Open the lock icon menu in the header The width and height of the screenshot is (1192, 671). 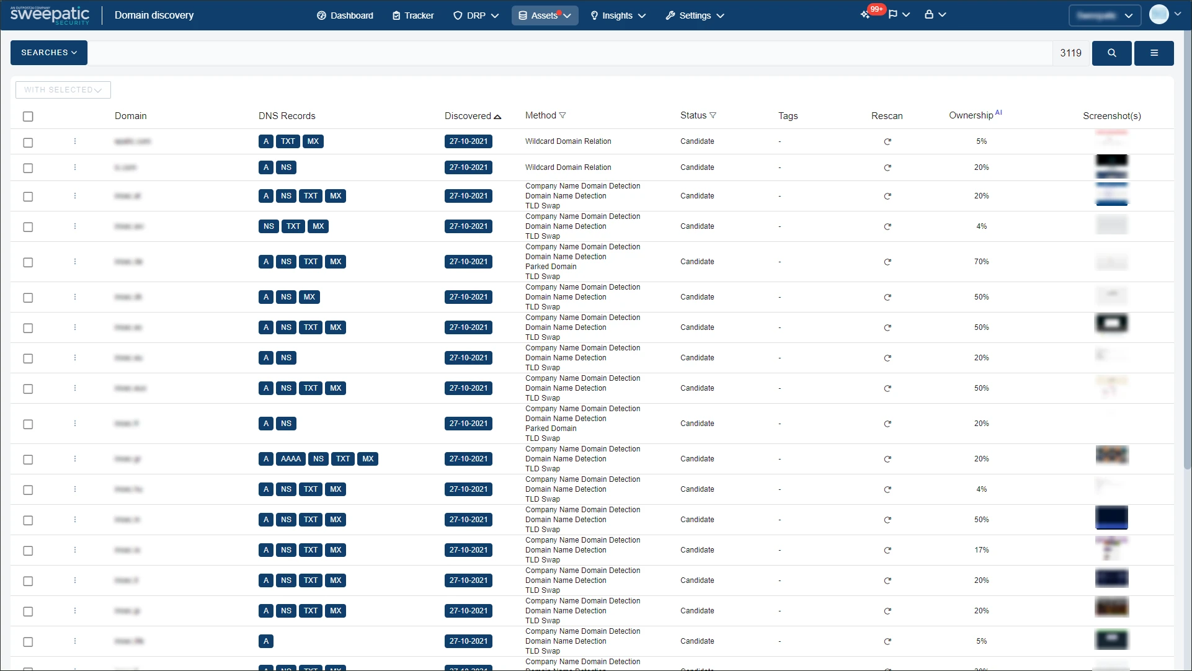point(931,13)
